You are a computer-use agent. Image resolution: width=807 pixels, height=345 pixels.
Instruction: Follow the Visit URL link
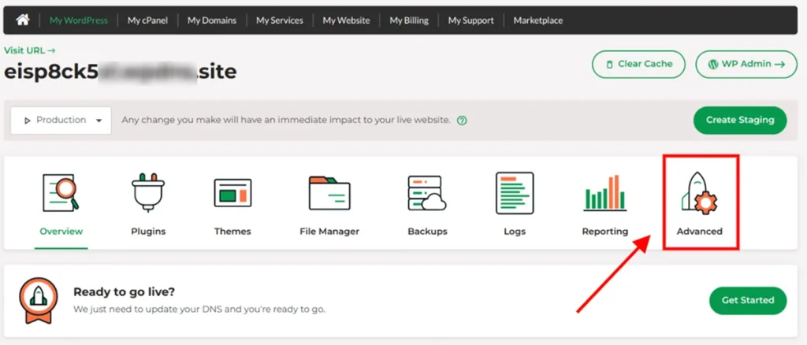click(30, 50)
